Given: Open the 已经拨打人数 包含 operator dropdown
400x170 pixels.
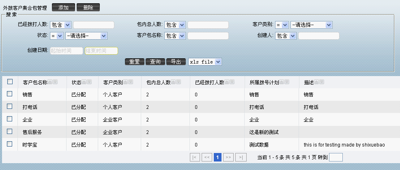Looking at the screenshot, I should [61, 25].
